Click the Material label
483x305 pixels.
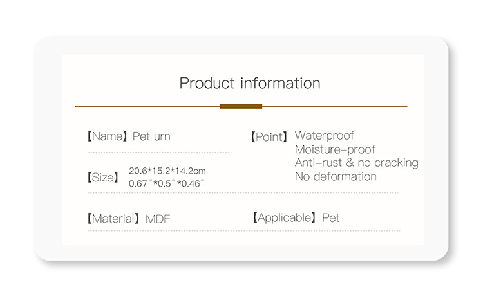pos(113,219)
